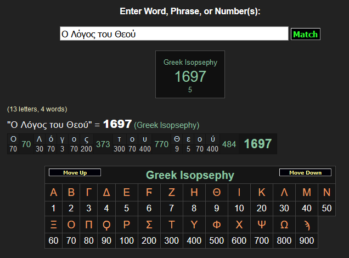This screenshot has width=349, height=258.
Task: Click the Sigma letter valued 200
Action: click(x=149, y=225)
